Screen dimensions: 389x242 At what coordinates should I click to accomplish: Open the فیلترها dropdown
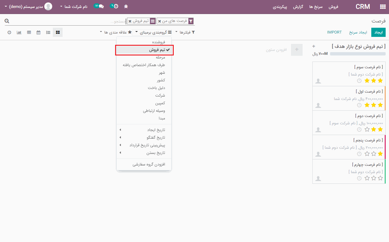tap(185, 32)
